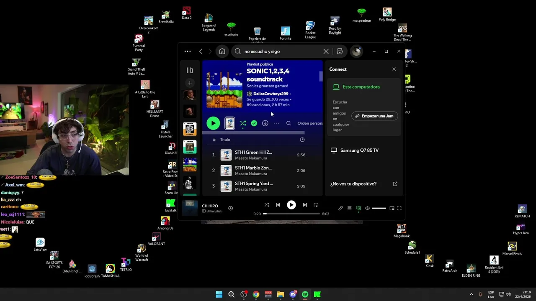Close the Connect panel
This screenshot has width=536, height=301.
(x=394, y=69)
